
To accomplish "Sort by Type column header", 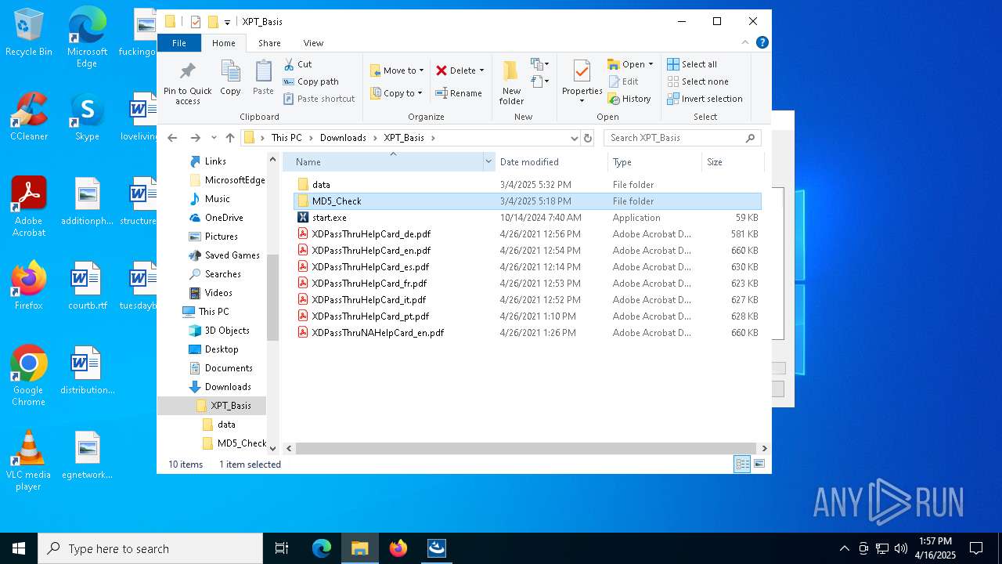I will coord(654,162).
